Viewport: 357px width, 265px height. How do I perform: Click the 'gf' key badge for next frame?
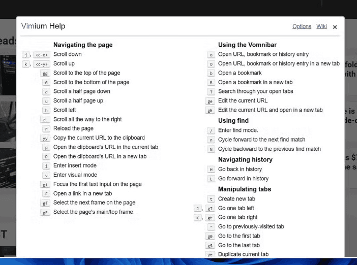pyautogui.click(x=45, y=203)
